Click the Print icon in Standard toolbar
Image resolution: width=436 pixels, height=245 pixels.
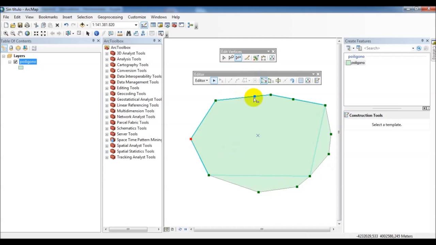pos(27,25)
